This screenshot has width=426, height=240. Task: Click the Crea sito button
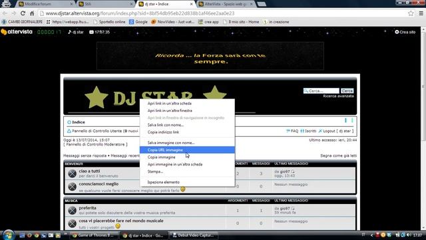click(x=405, y=32)
